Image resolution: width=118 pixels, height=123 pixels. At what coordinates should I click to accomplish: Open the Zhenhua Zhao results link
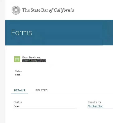(x=95, y=106)
